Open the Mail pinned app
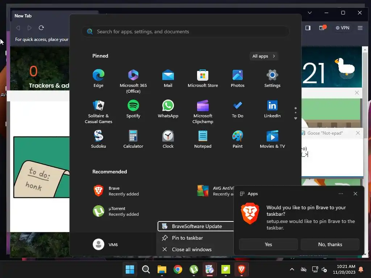This screenshot has width=371, height=278. [168, 79]
